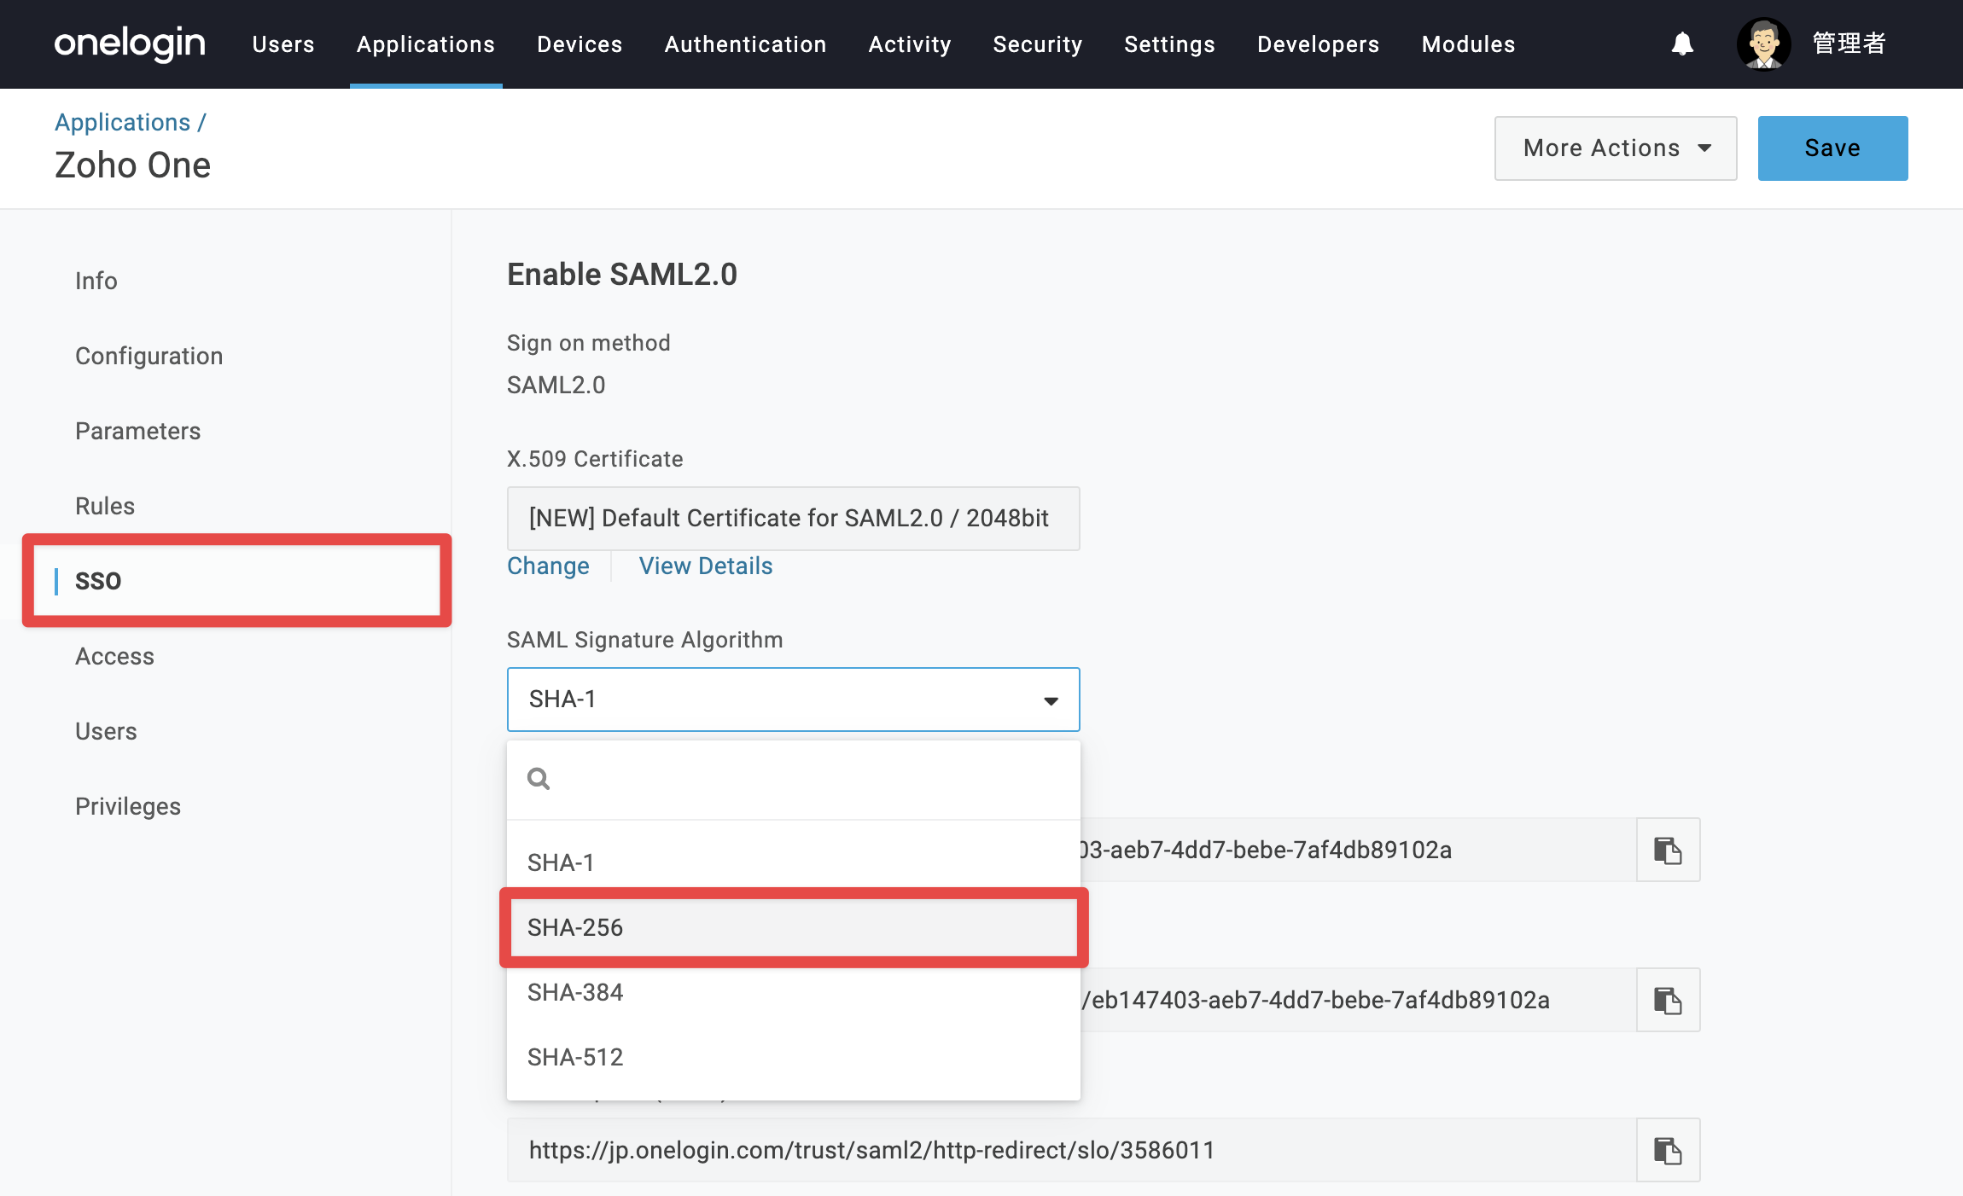The image size is (1963, 1196).
Task: Copy the value ending 03-aeb7-4dd7-bebe-7af4db89102a
Action: (1668, 850)
